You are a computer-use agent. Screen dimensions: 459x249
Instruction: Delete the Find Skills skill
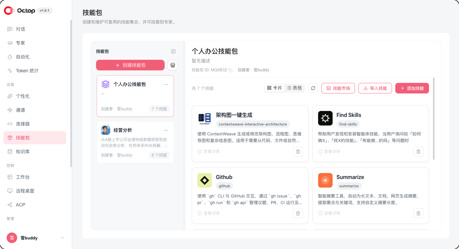click(418, 152)
